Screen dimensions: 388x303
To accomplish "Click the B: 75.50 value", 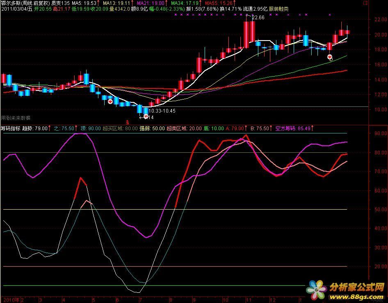I will 260,129.
